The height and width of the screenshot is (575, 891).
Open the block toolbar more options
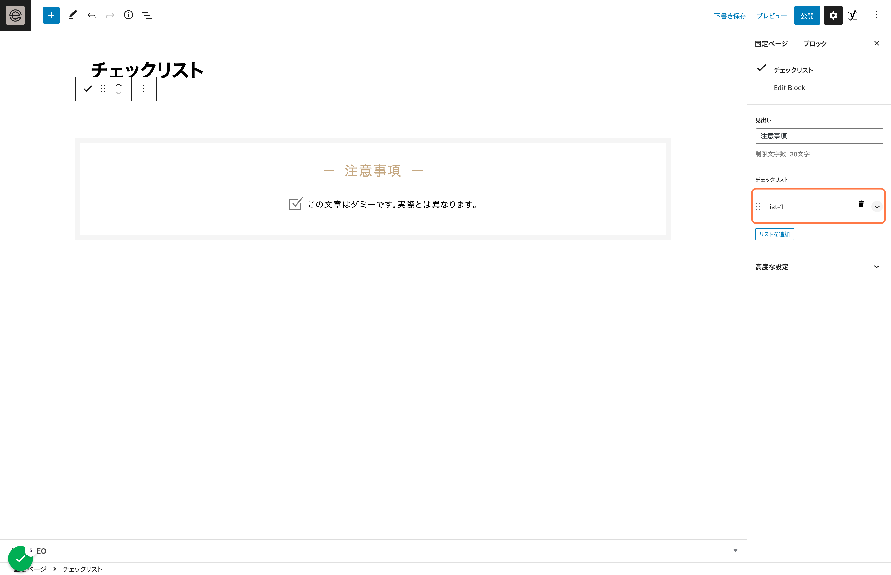pyautogui.click(x=144, y=89)
